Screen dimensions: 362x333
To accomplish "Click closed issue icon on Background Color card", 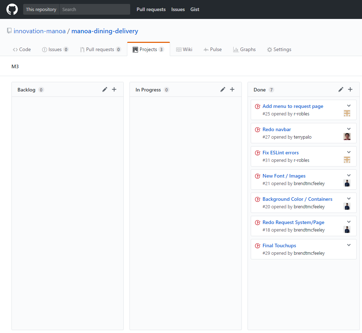I will coord(258,199).
